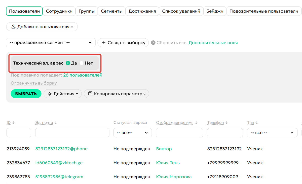Click the X icon next to «Сбросить все»

(153, 42)
